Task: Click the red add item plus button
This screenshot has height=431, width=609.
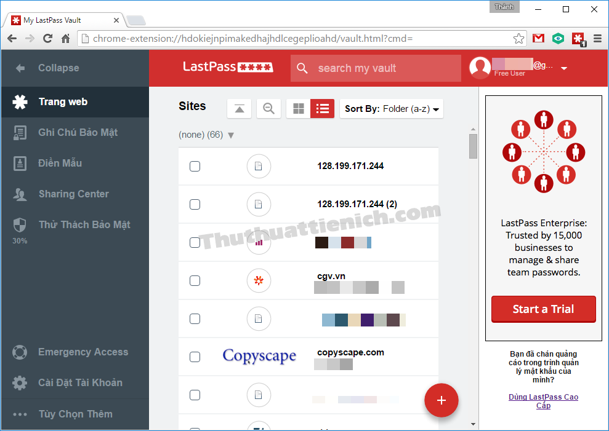Action: click(441, 400)
